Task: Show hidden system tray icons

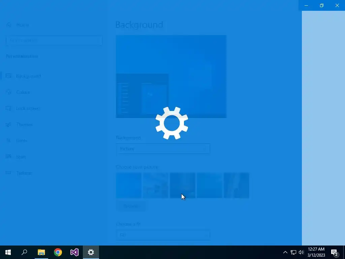Action: 285,252
